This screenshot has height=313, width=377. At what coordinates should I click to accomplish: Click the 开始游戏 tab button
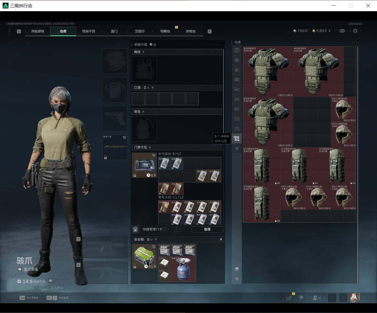(38, 31)
